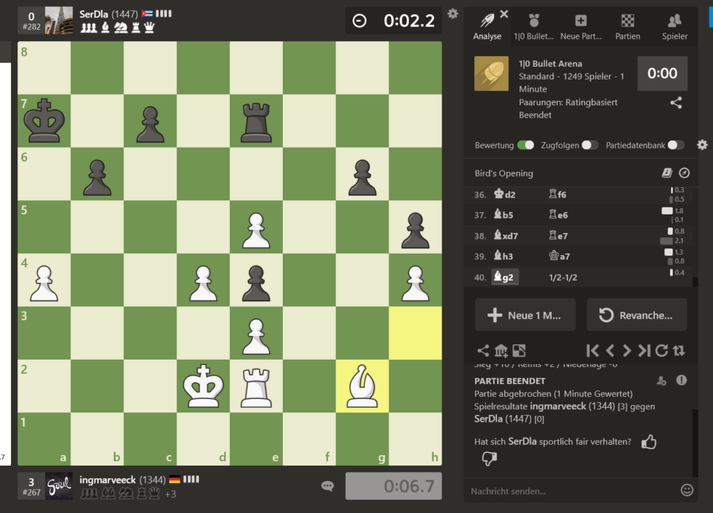Click the board settings gear near top clock
Screen dimensions: 713x513
point(453,14)
